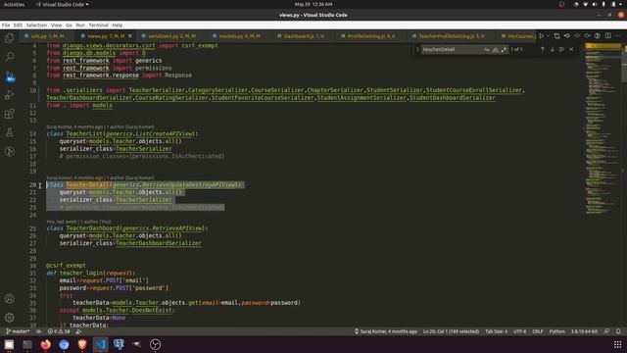Open the Search view in activity bar
Screen dimensions: 627x353
tap(9, 57)
